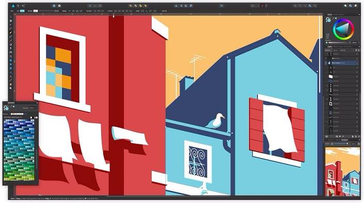The image size is (364, 203).
Task: Open the Layers tab
Action: click(x=329, y=47)
